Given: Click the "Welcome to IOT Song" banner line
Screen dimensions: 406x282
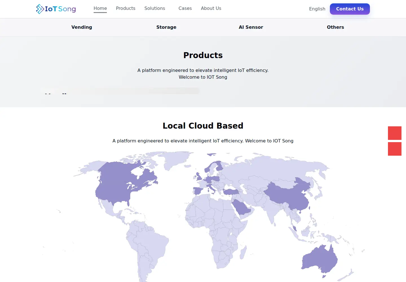Looking at the screenshot, I should tap(203, 77).
